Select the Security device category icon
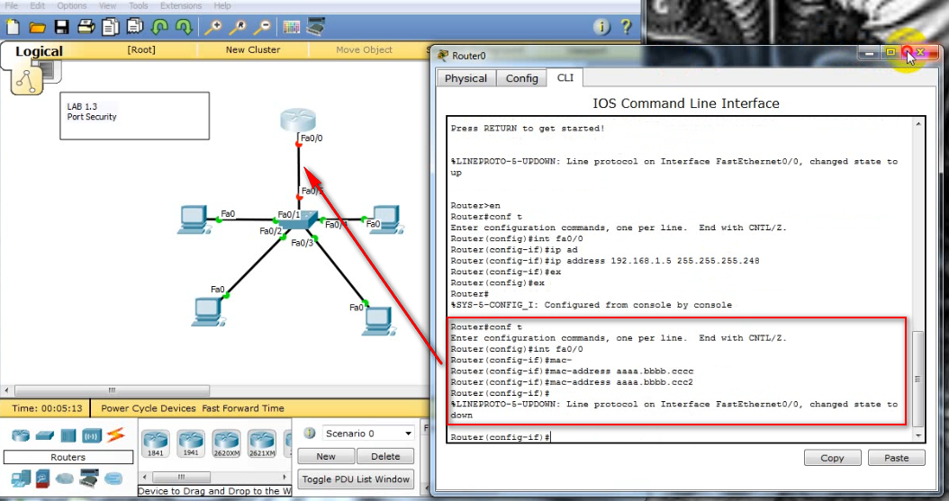 tap(42, 479)
